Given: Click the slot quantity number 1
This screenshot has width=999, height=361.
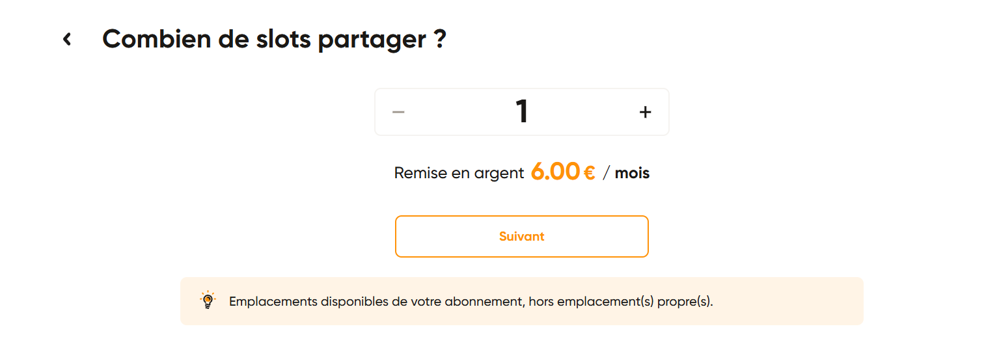Looking at the screenshot, I should point(522,112).
